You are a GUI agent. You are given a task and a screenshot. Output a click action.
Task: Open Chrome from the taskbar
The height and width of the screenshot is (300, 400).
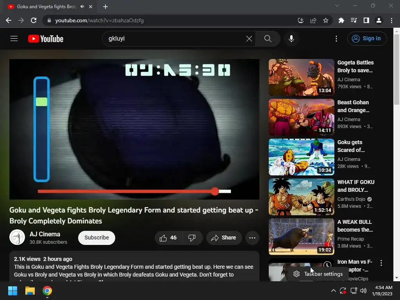pyautogui.click(x=47, y=291)
